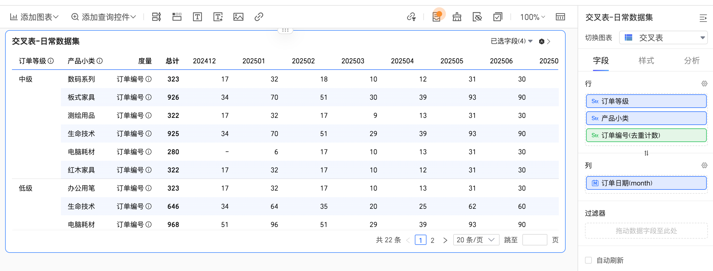Switch to the 样式 tab

(x=646, y=61)
